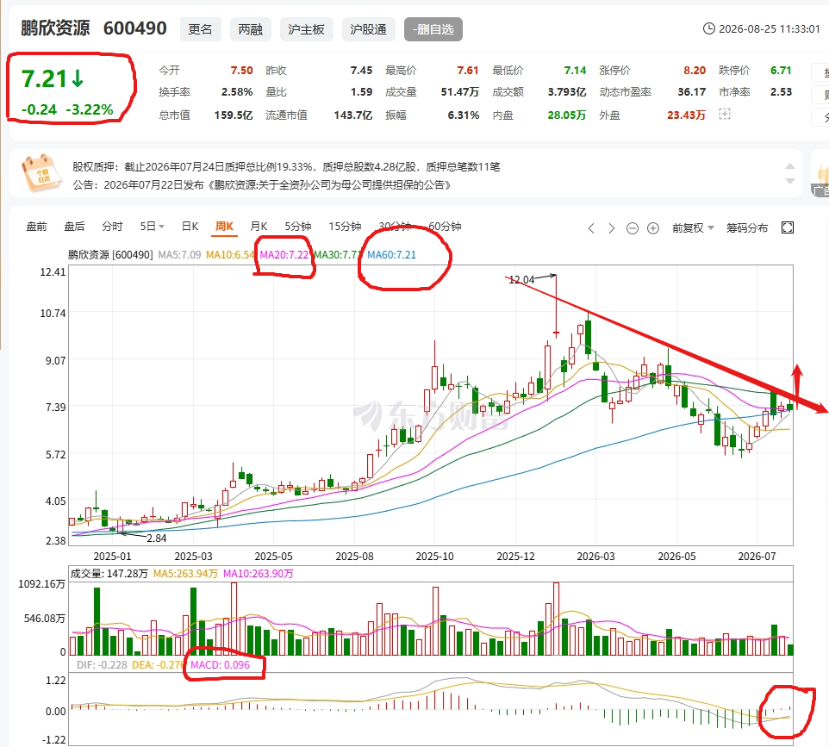Expand the 5日 period dropdown
The image size is (829, 747).
coord(153,227)
